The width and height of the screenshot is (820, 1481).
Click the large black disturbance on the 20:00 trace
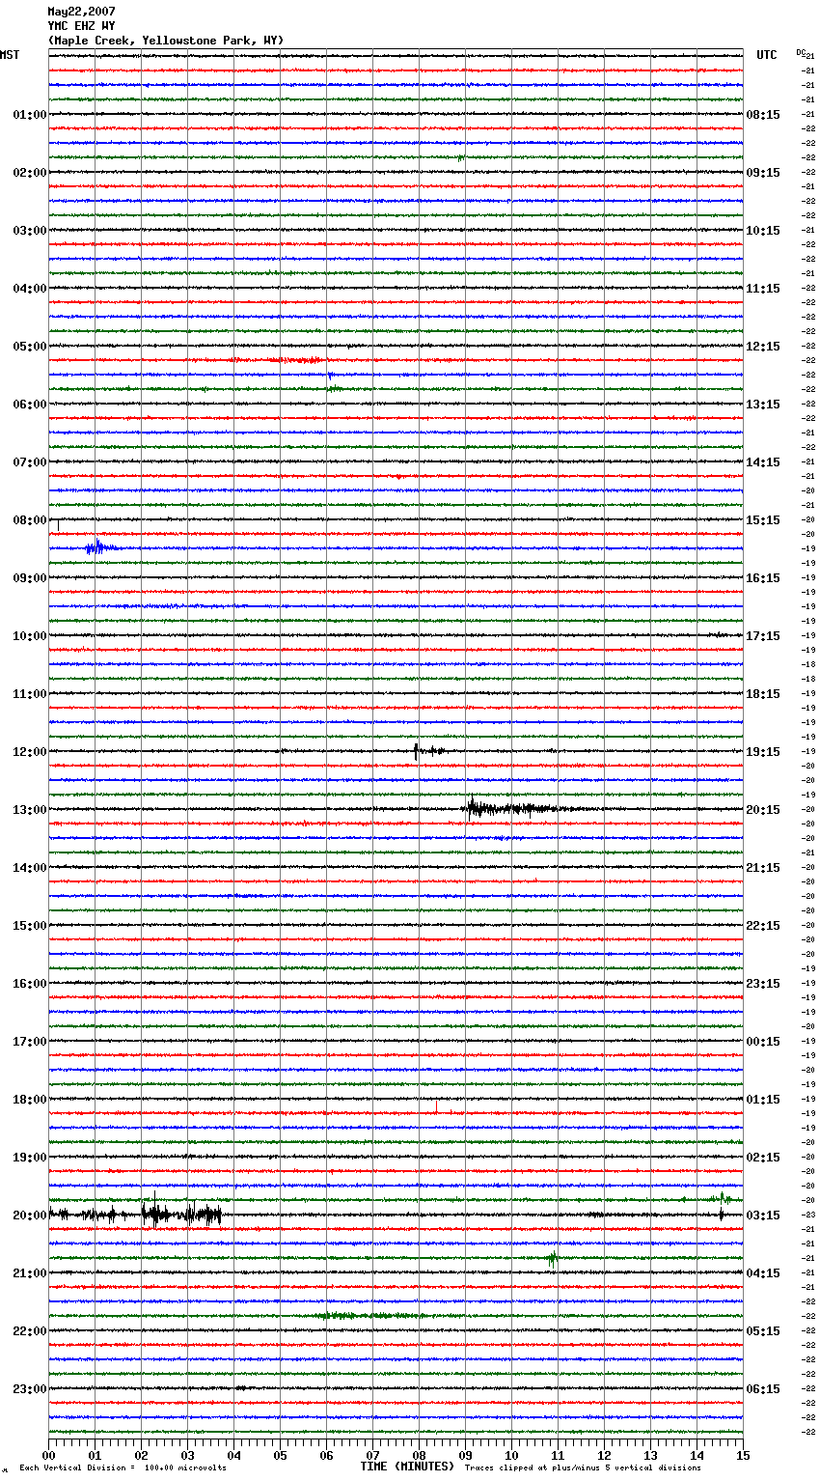[x=135, y=1214]
